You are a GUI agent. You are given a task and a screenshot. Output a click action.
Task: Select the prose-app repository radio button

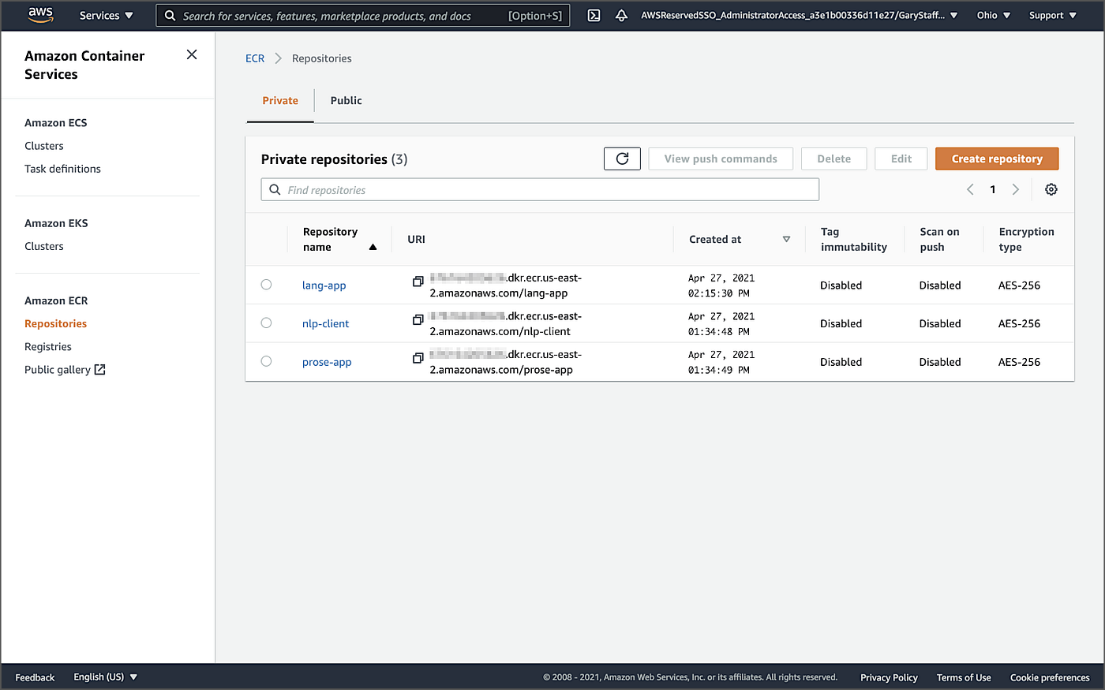[266, 361]
